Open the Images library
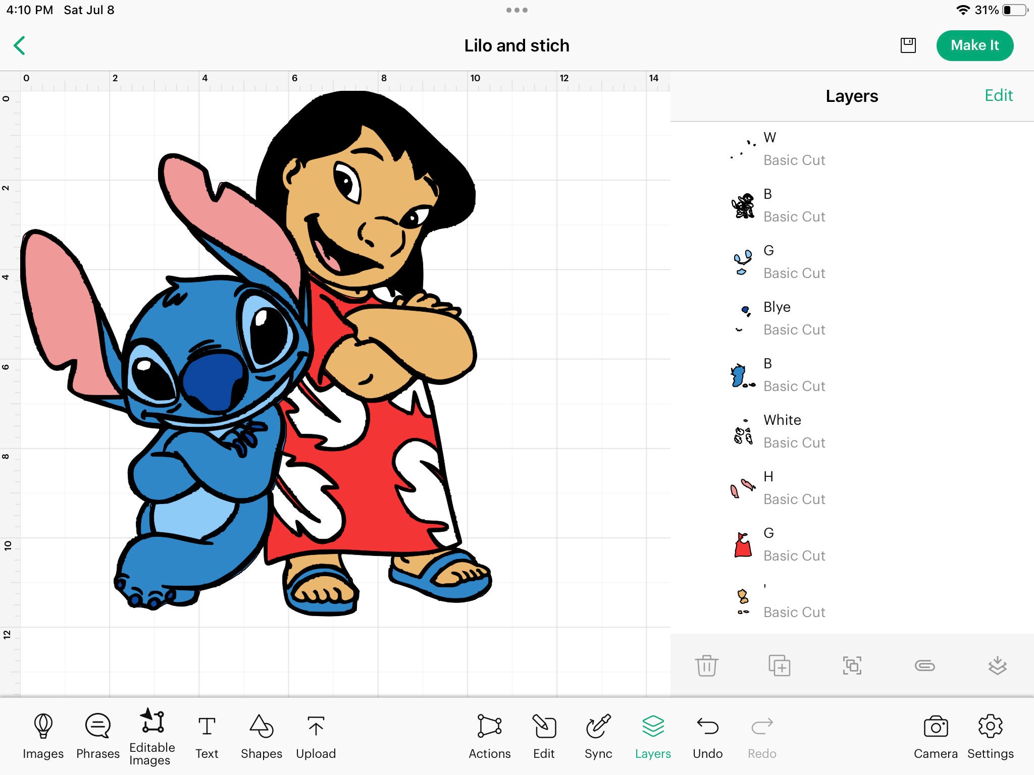This screenshot has width=1034, height=775. pyautogui.click(x=43, y=736)
